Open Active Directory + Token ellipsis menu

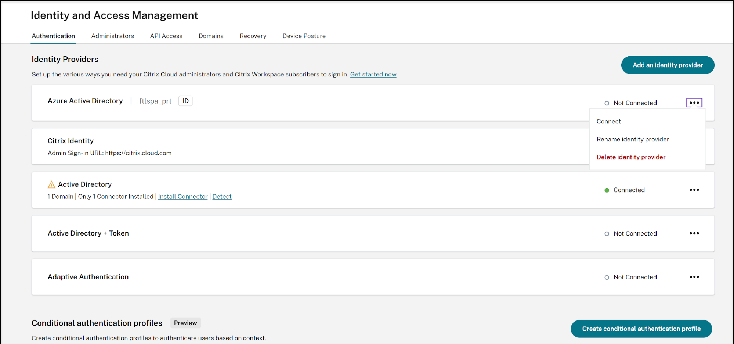pyautogui.click(x=694, y=233)
